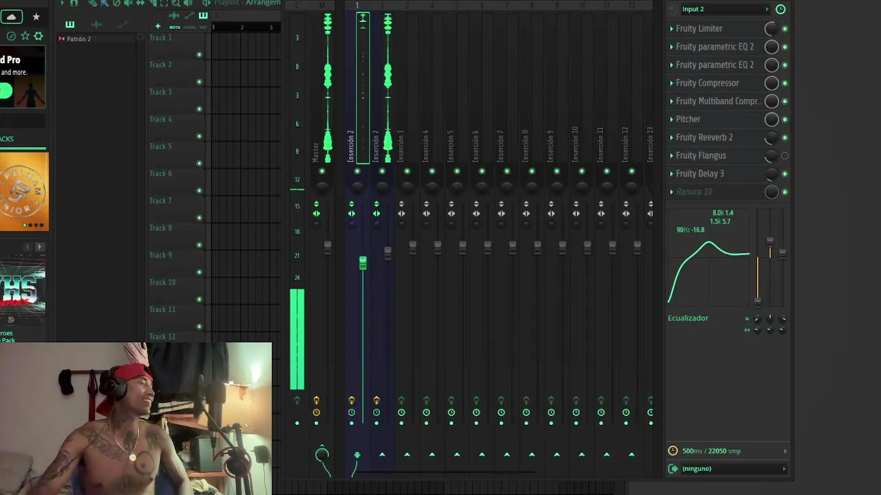Click the latency clock icon next to Input 2
This screenshot has width=881, height=495.
coord(780,9)
